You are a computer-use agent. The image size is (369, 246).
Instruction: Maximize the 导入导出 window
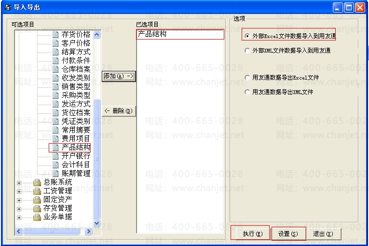pyautogui.click(x=349, y=8)
